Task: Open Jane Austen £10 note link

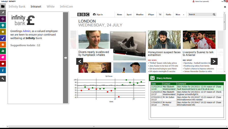Action: 164,66
